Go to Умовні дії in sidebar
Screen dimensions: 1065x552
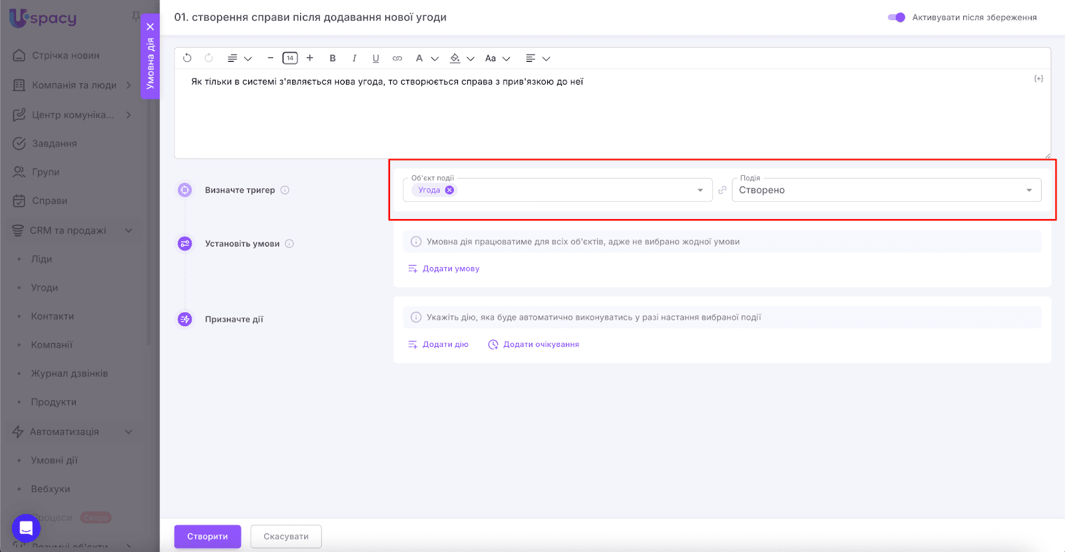pos(54,460)
